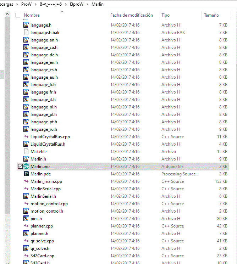Click the C++ icon of planner.cpp

pyautogui.click(x=26, y=226)
